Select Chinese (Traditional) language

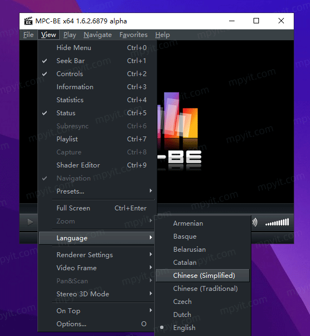click(203, 289)
